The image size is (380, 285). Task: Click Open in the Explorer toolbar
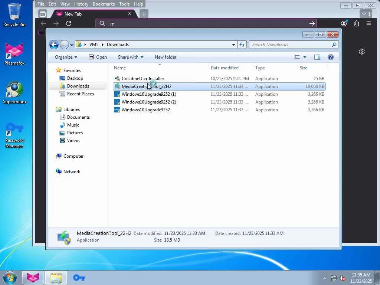[98, 57]
